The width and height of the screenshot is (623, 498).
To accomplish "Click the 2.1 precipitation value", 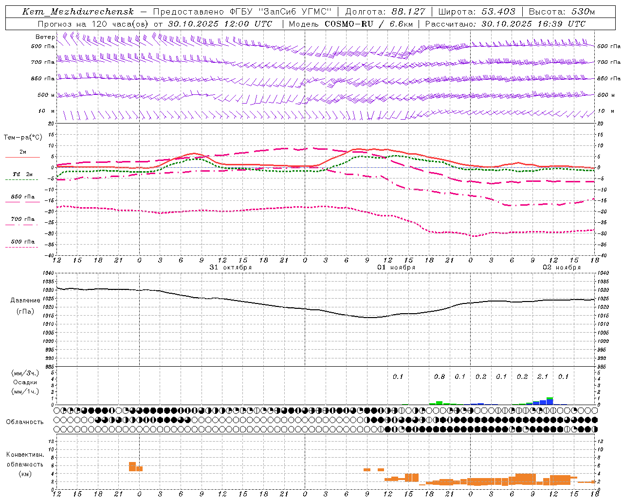I will point(543,376).
